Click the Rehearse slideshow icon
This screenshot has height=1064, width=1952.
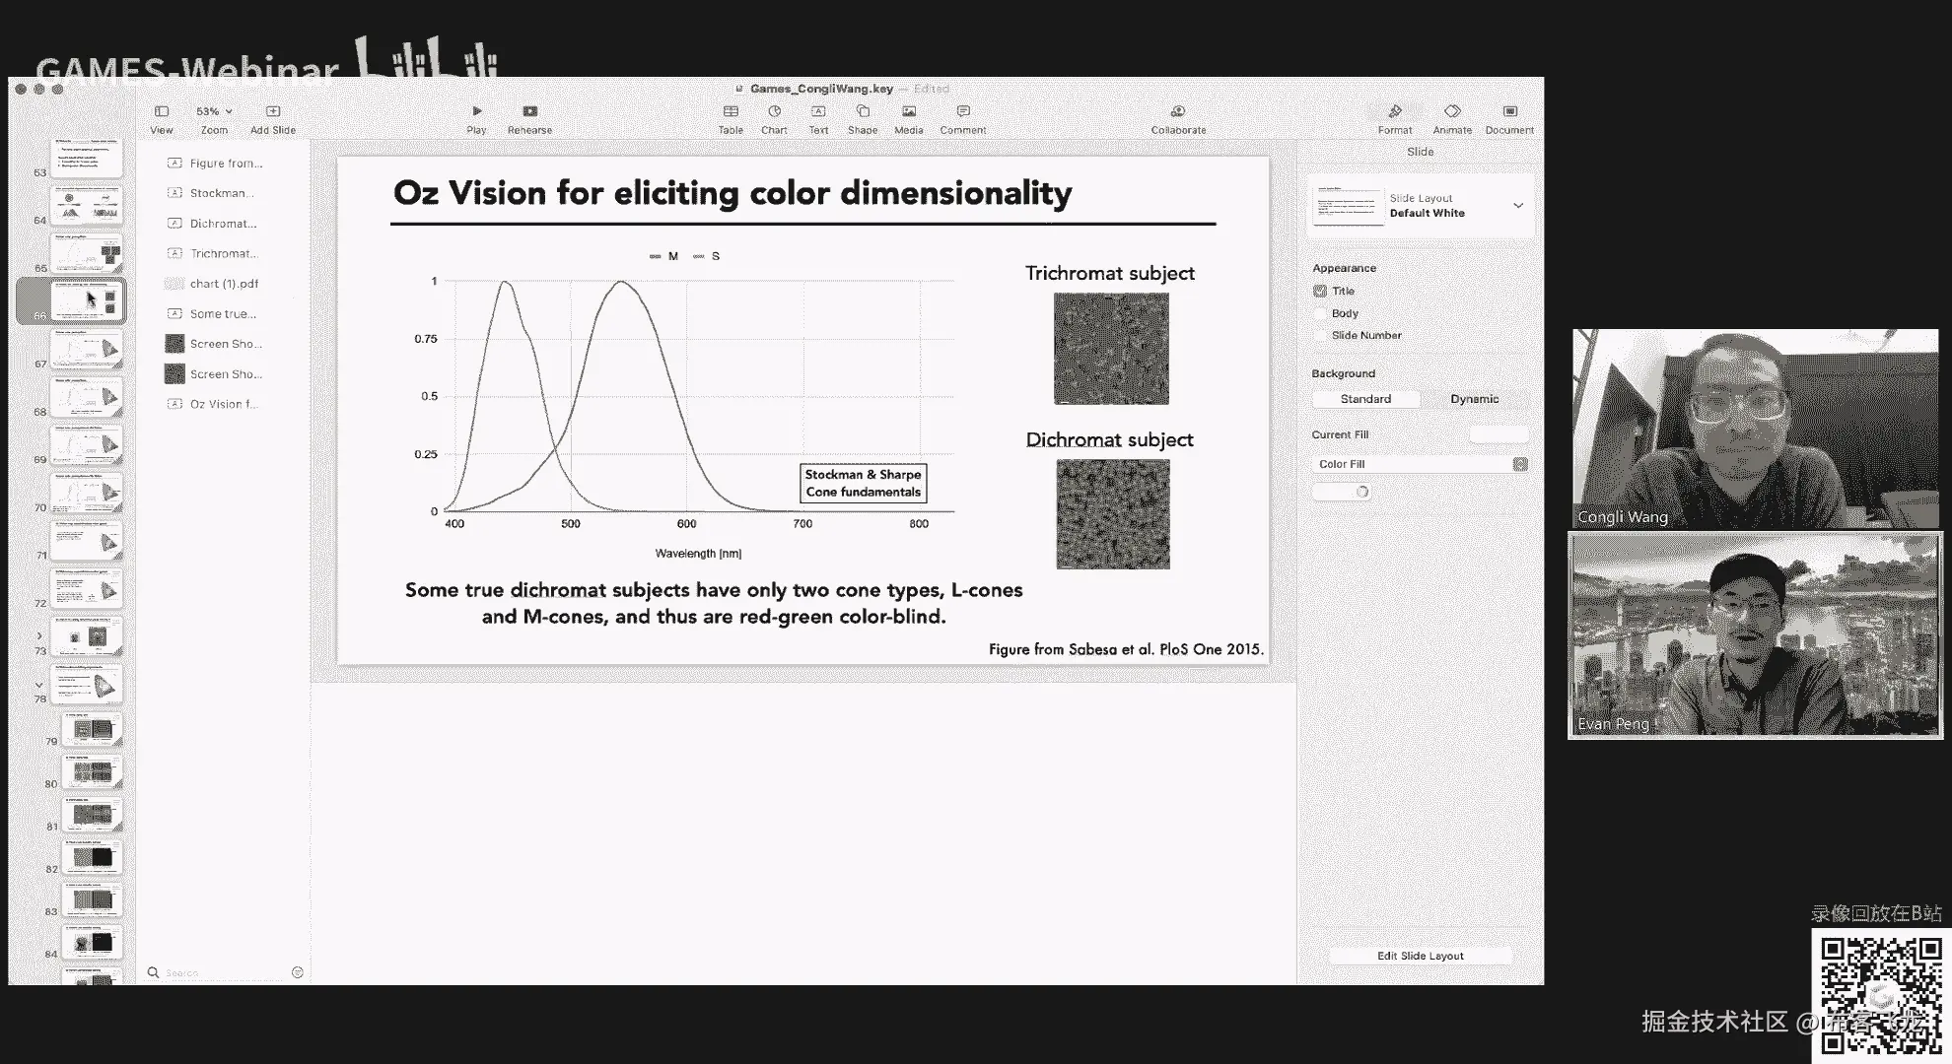tap(529, 112)
